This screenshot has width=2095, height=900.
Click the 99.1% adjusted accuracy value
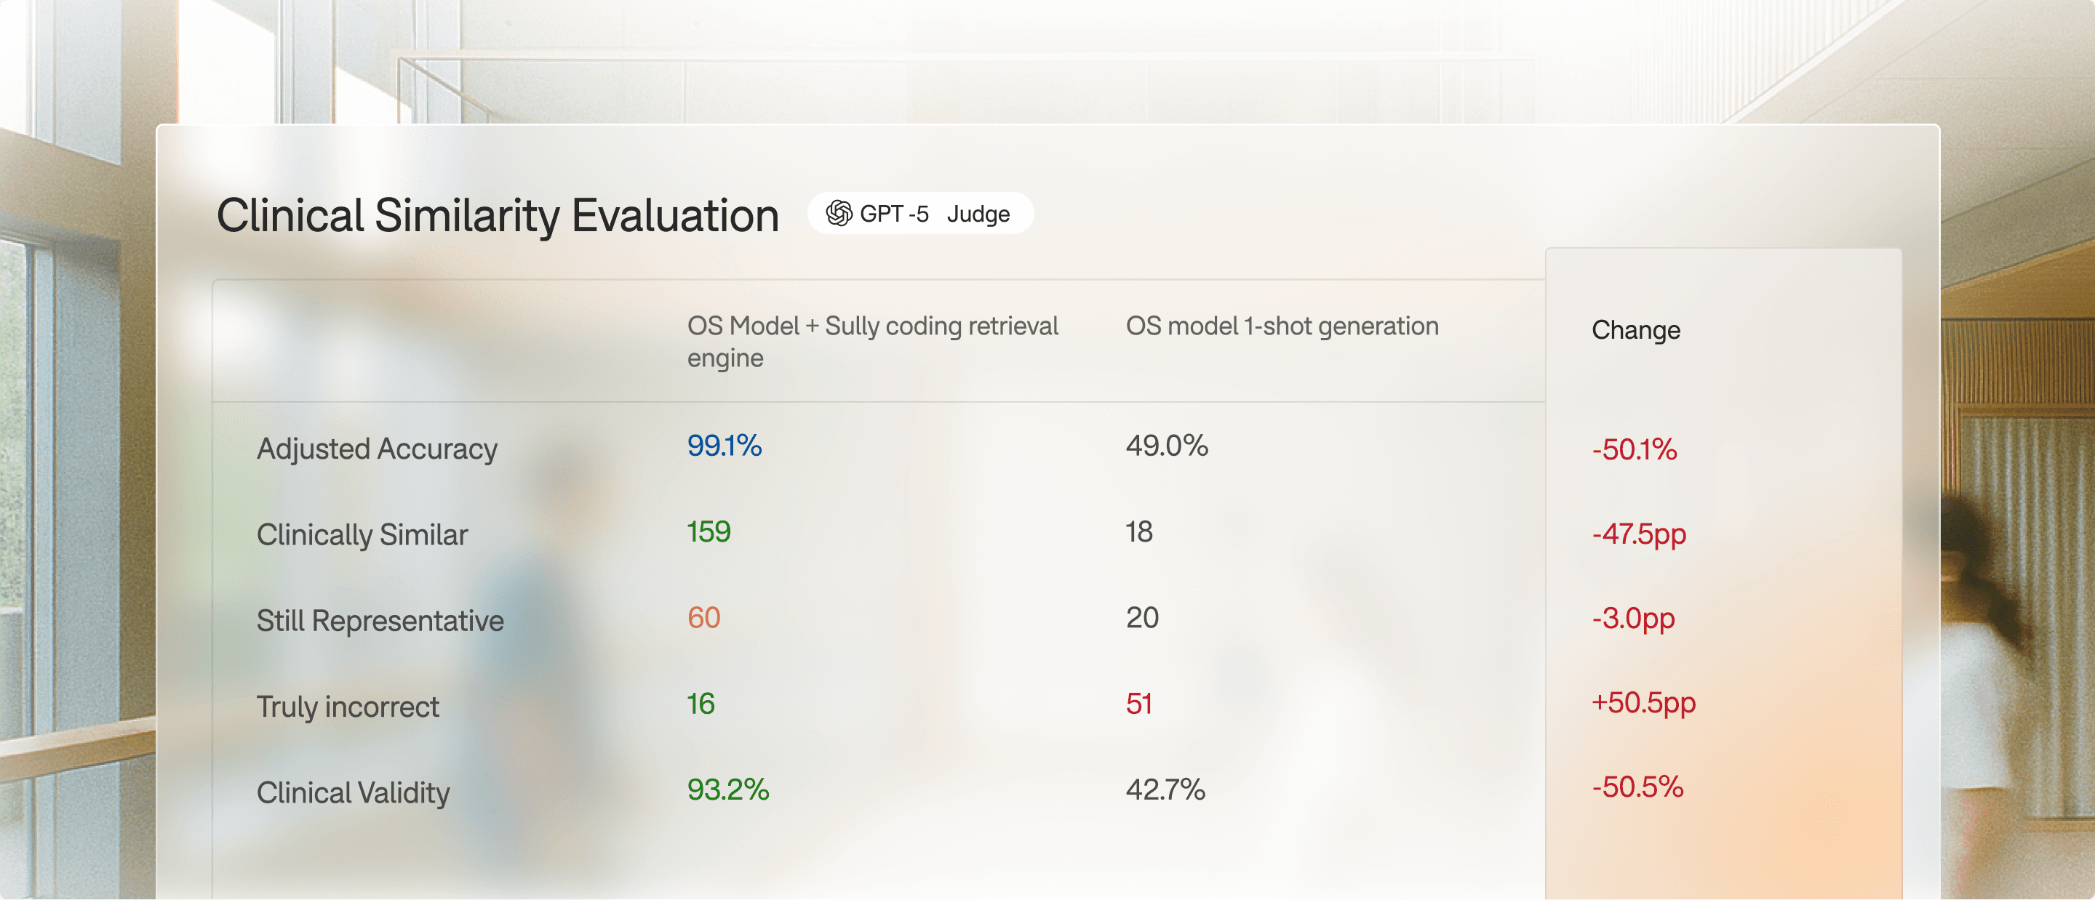click(x=724, y=446)
